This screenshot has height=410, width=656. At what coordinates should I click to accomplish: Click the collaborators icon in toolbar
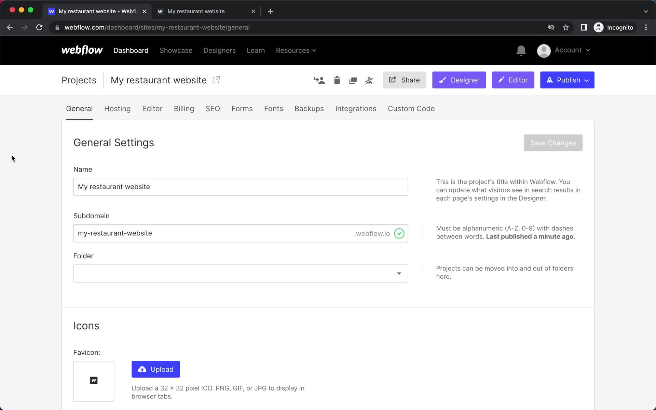tap(319, 80)
